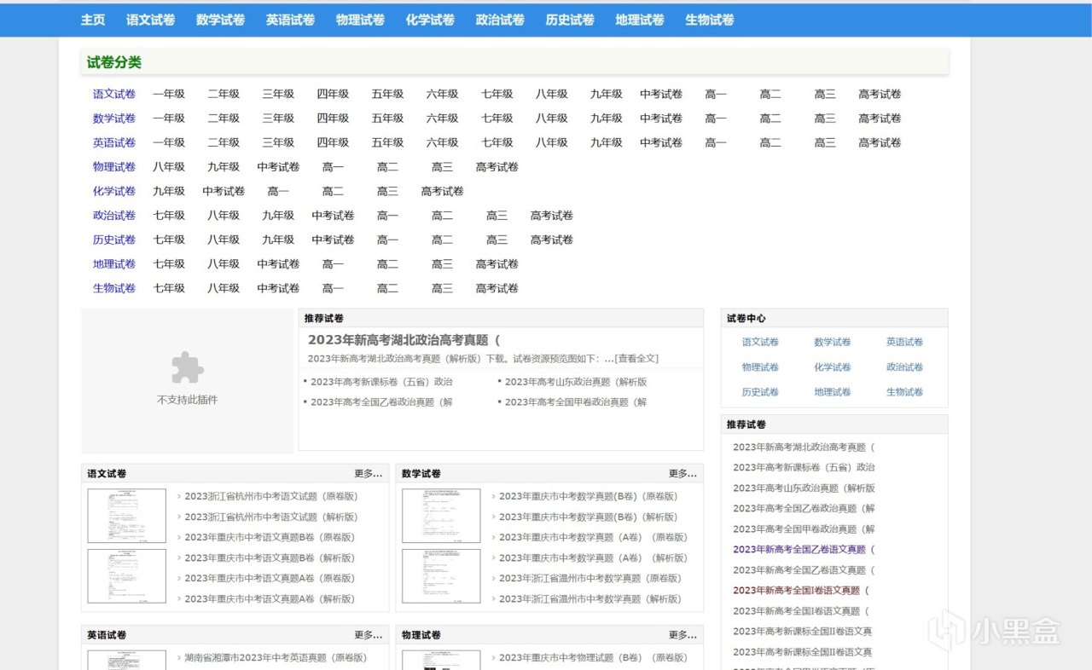1092x670 pixels.
Task: Select 高三 in the 政治试卷 category row
Action: pos(497,216)
